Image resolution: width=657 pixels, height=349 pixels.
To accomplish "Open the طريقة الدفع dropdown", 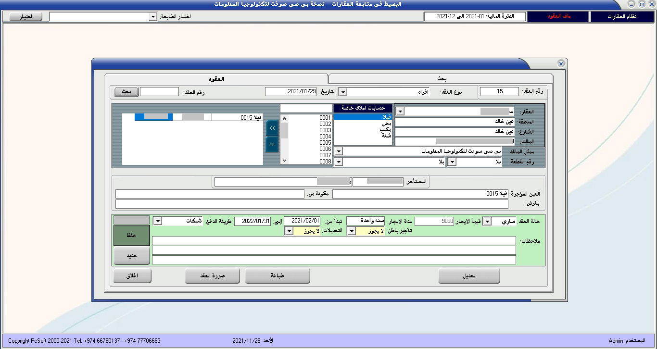I will tap(157, 221).
